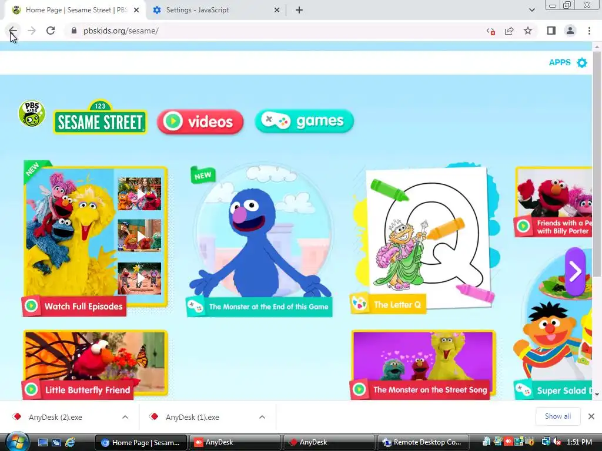Close the Sesame Street Home Page tab

(x=136, y=10)
